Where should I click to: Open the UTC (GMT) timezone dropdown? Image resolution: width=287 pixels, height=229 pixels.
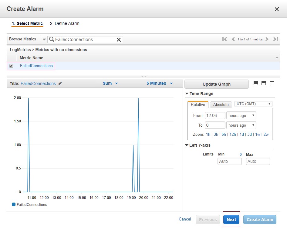(253, 104)
